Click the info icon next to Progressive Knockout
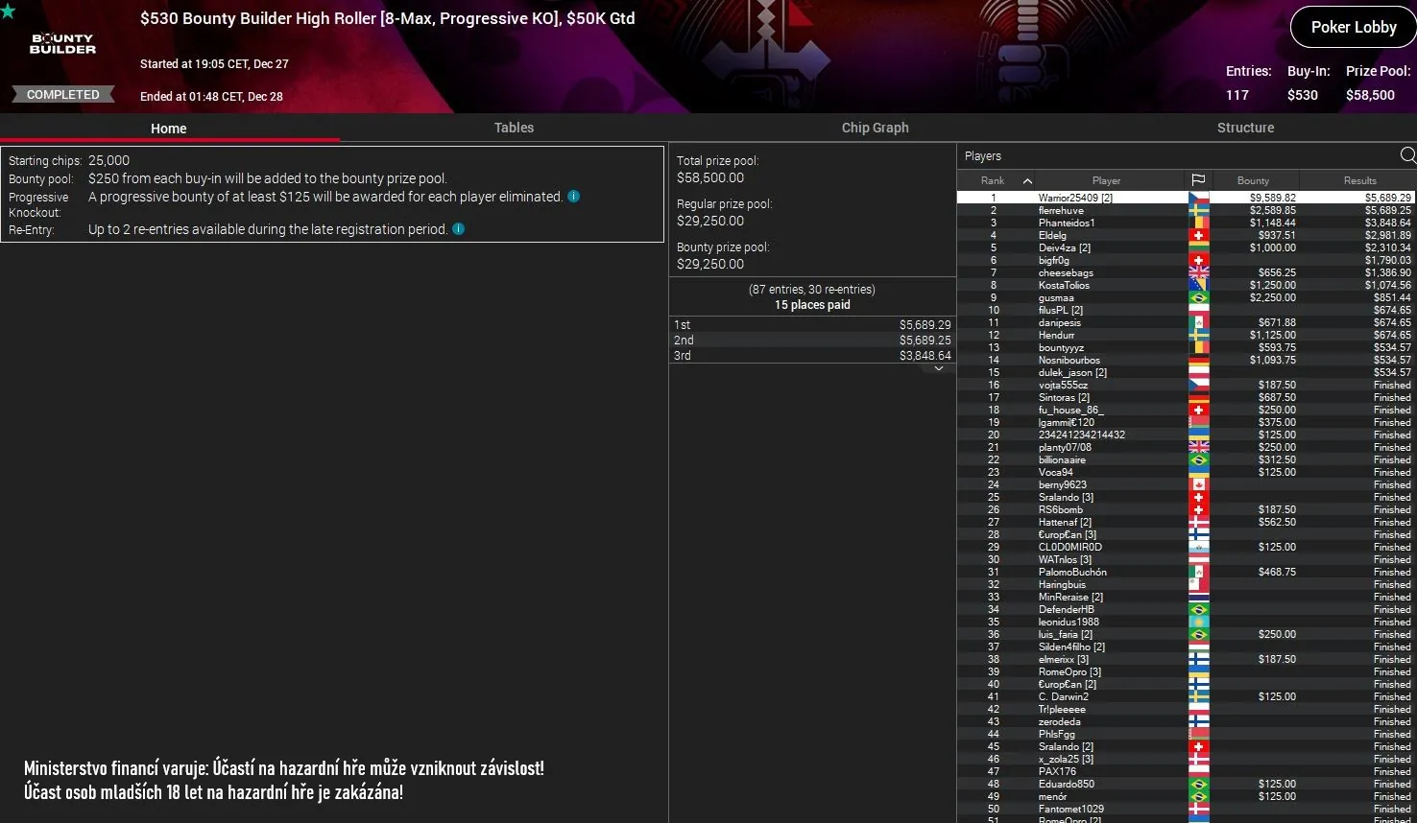 pyautogui.click(x=573, y=196)
